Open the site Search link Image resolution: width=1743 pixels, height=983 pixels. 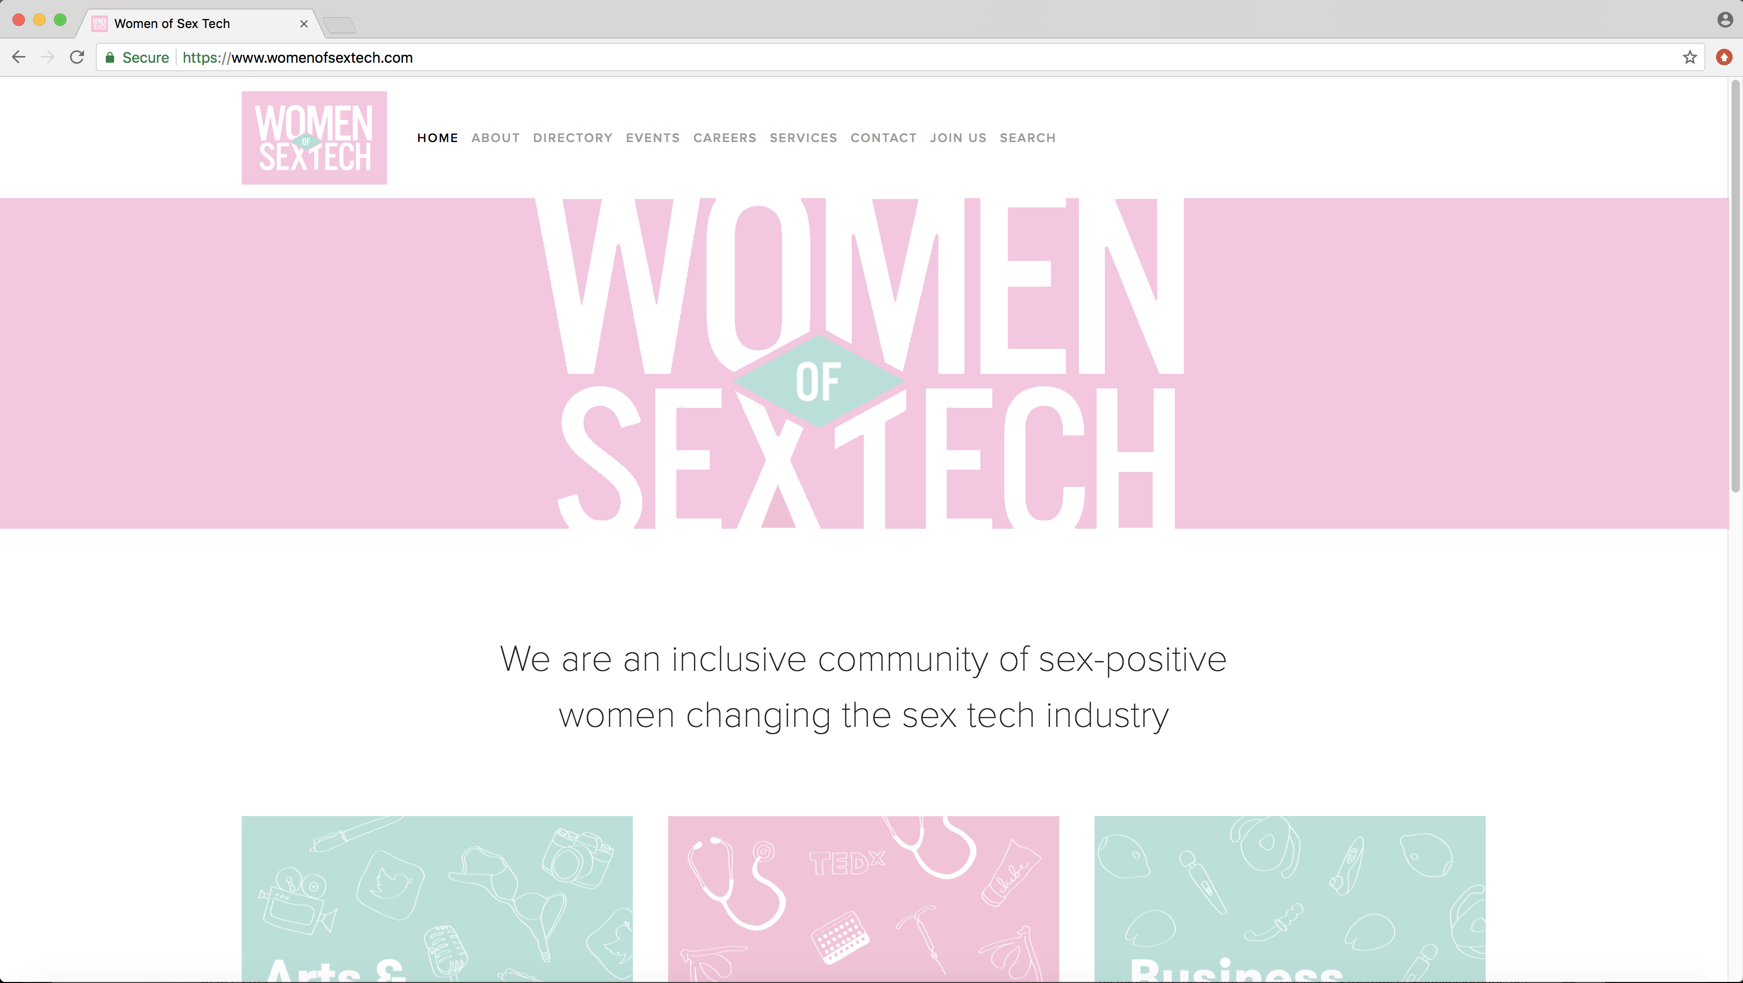click(1027, 138)
